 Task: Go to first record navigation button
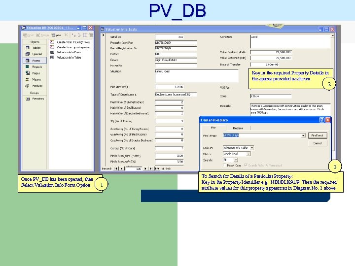pyautogui.click(x=116, y=168)
